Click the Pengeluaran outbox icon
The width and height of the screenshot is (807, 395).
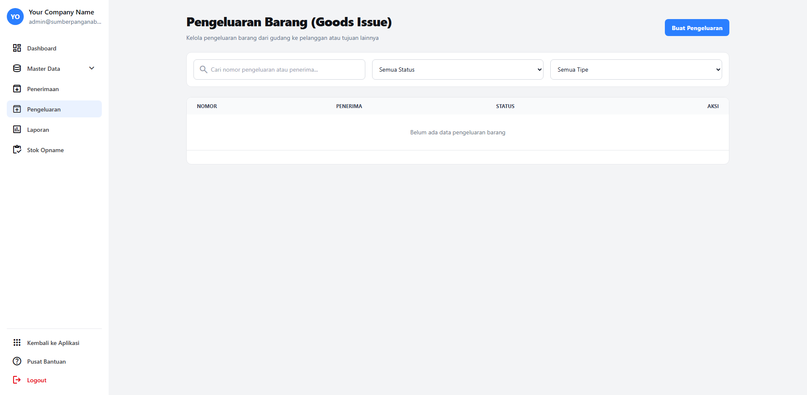[x=17, y=109]
